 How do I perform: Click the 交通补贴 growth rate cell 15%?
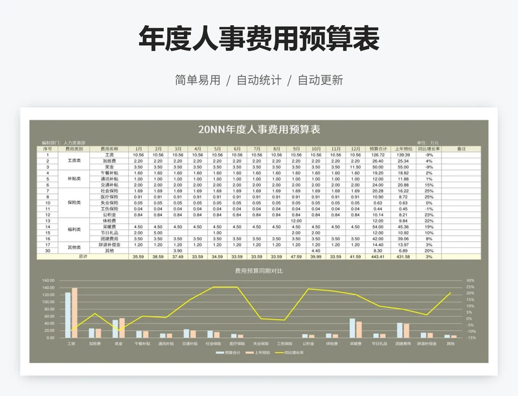[x=429, y=185]
